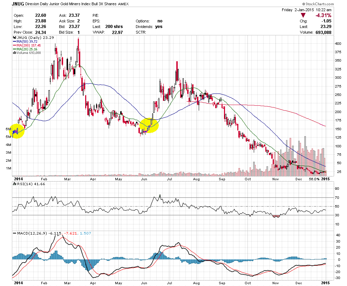347x286 pixels.
Task: Click the -4.31% percent change
Action: 323,15
